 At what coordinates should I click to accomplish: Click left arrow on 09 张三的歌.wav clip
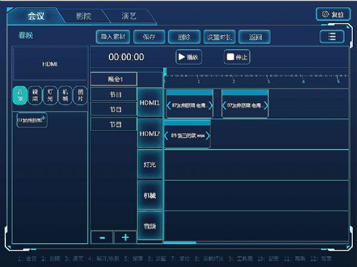tap(167, 136)
